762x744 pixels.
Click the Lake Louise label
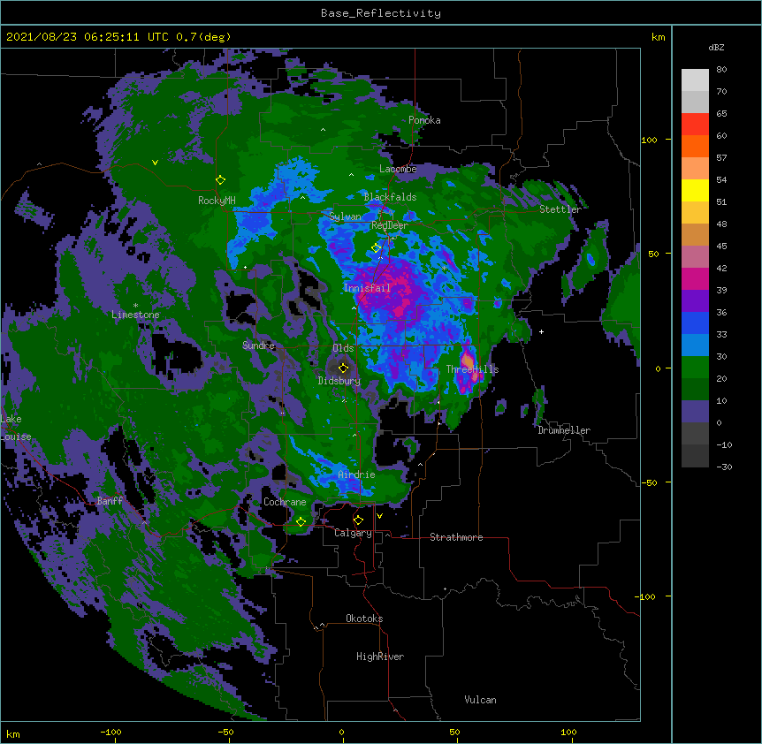[x=16, y=428]
